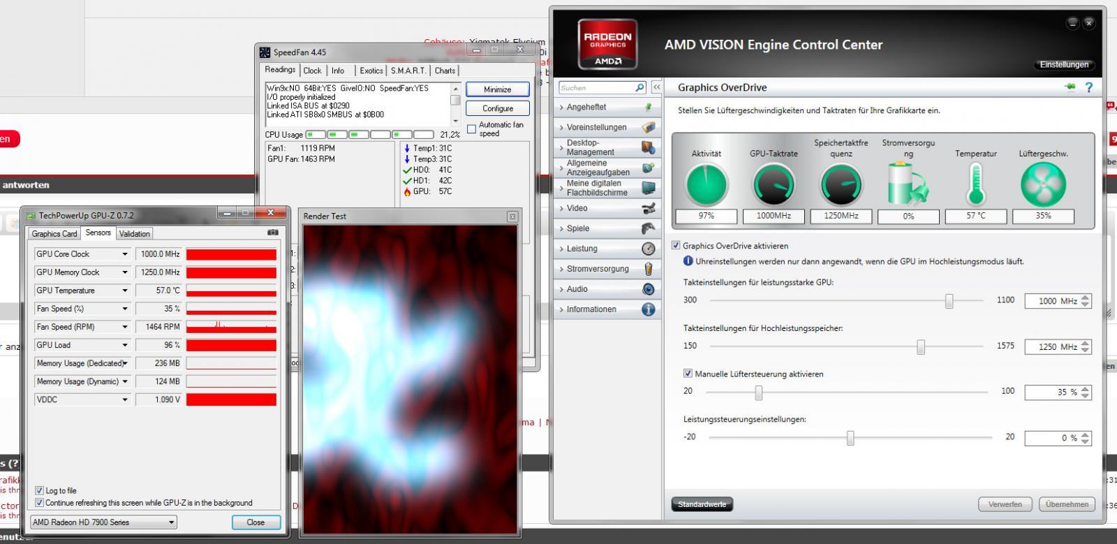Click Standardwerte button

coord(702,504)
